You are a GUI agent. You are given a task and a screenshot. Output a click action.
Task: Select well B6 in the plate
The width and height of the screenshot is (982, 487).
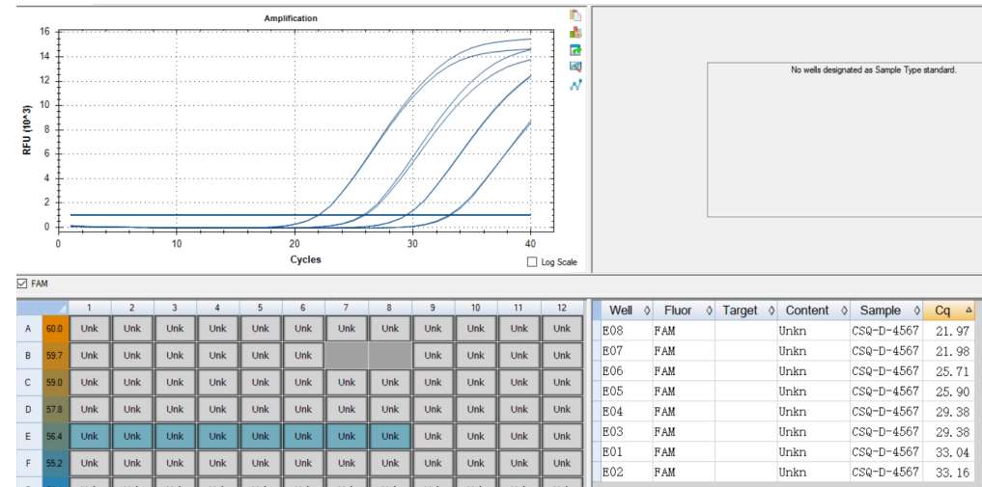[x=303, y=356]
